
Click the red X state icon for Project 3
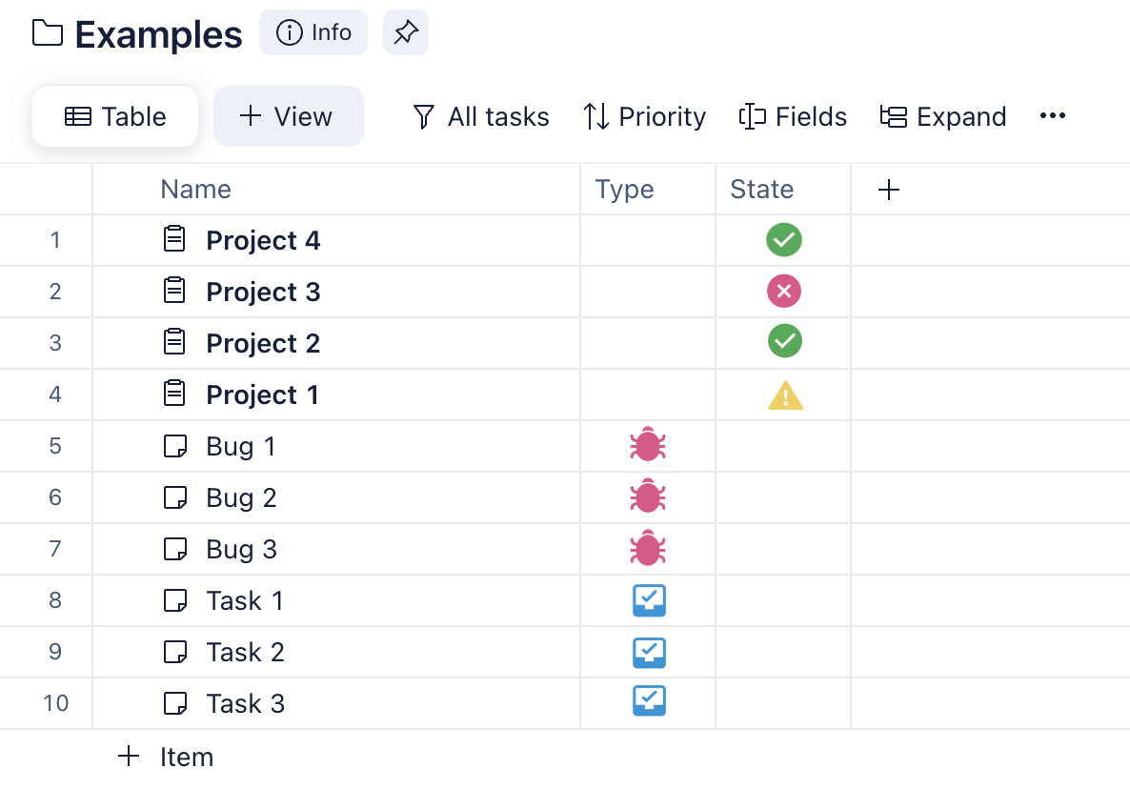[x=783, y=292]
